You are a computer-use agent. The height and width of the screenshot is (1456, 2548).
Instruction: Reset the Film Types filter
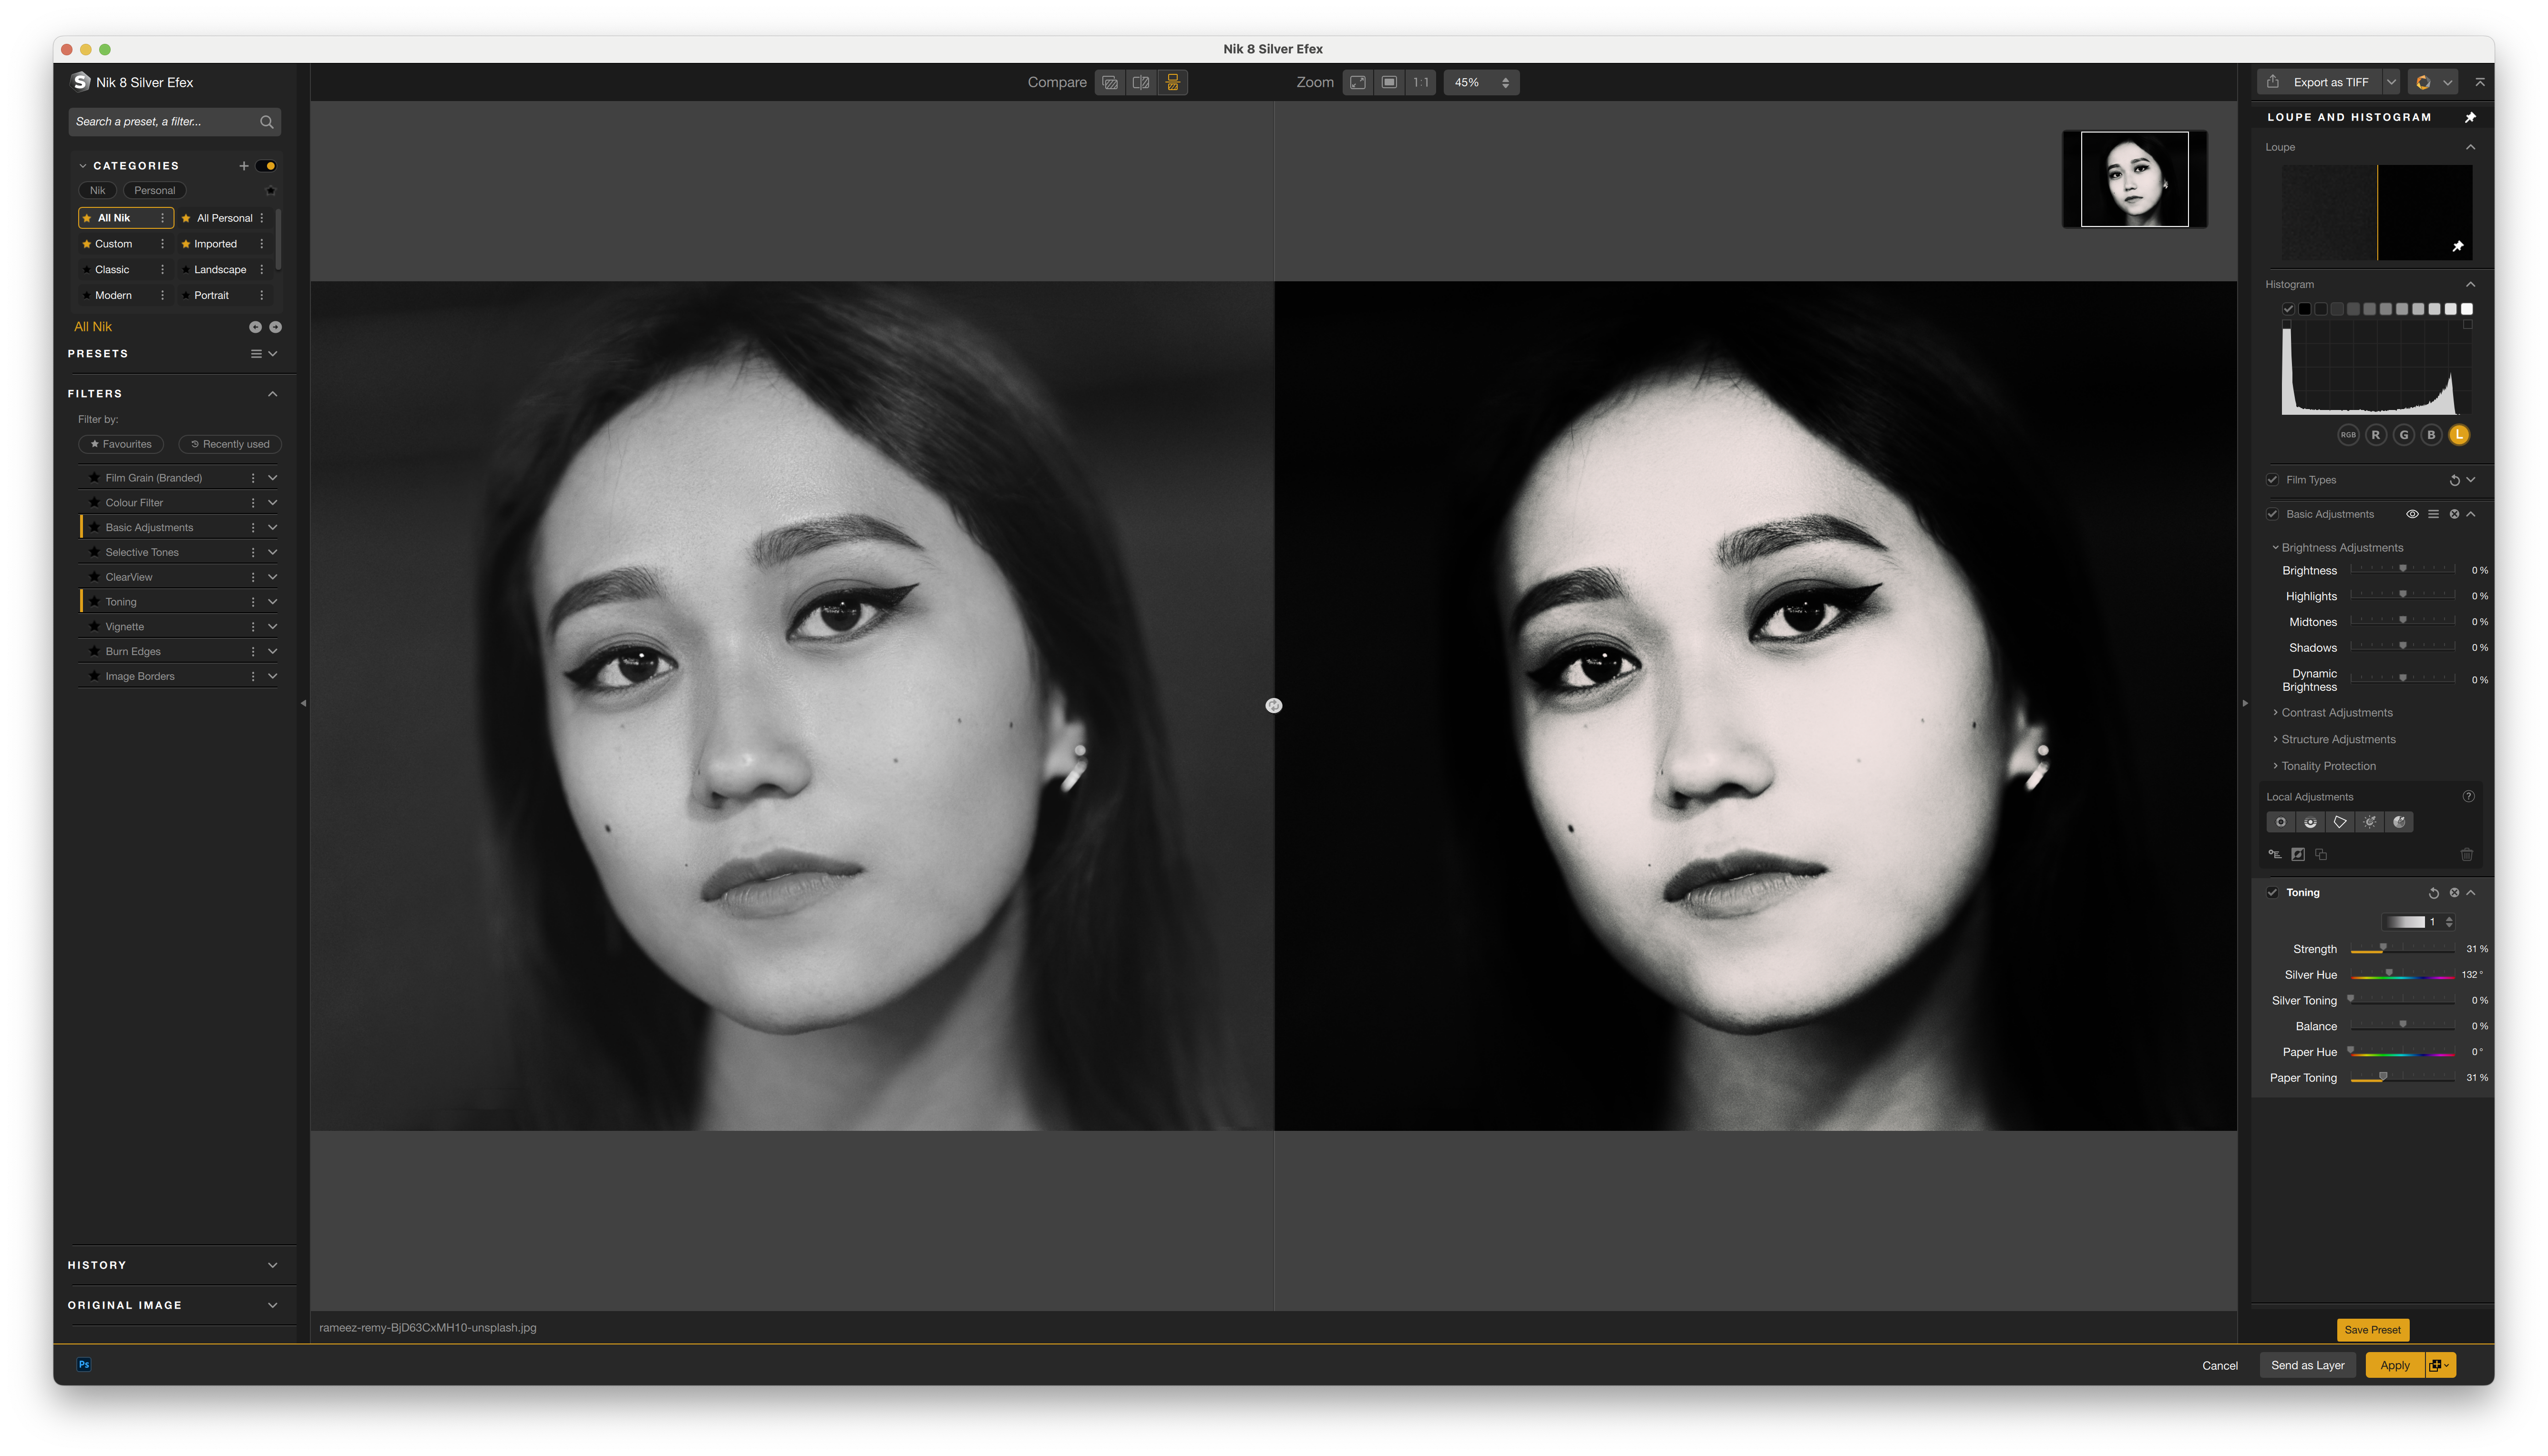(x=2454, y=480)
